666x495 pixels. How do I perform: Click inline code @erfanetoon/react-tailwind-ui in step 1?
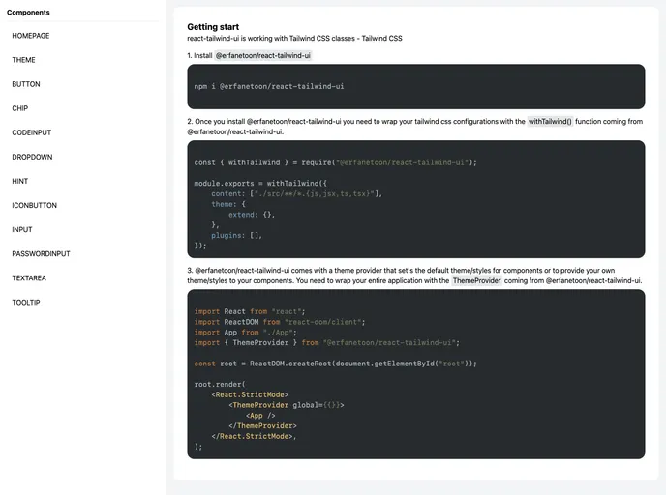coord(263,55)
